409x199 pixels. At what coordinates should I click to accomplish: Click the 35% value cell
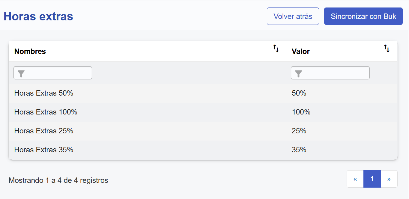[299, 150]
